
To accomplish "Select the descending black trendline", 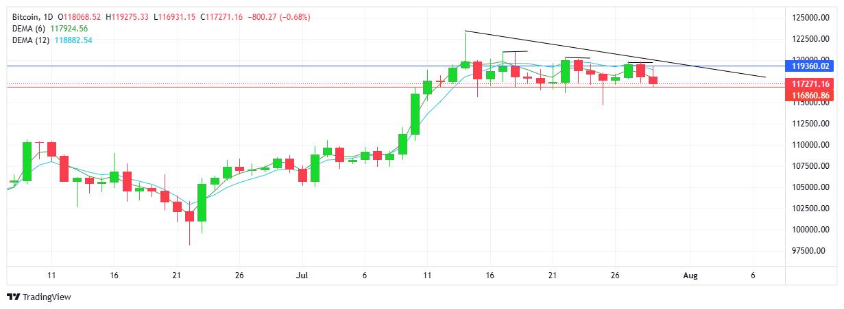I will click(x=615, y=54).
